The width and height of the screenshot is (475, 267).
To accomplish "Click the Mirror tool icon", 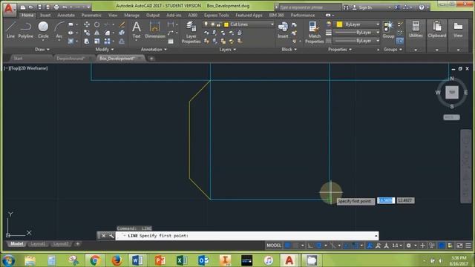I will [x=96, y=33].
